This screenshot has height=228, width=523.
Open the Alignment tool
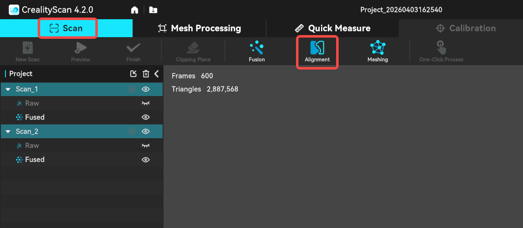click(x=317, y=51)
